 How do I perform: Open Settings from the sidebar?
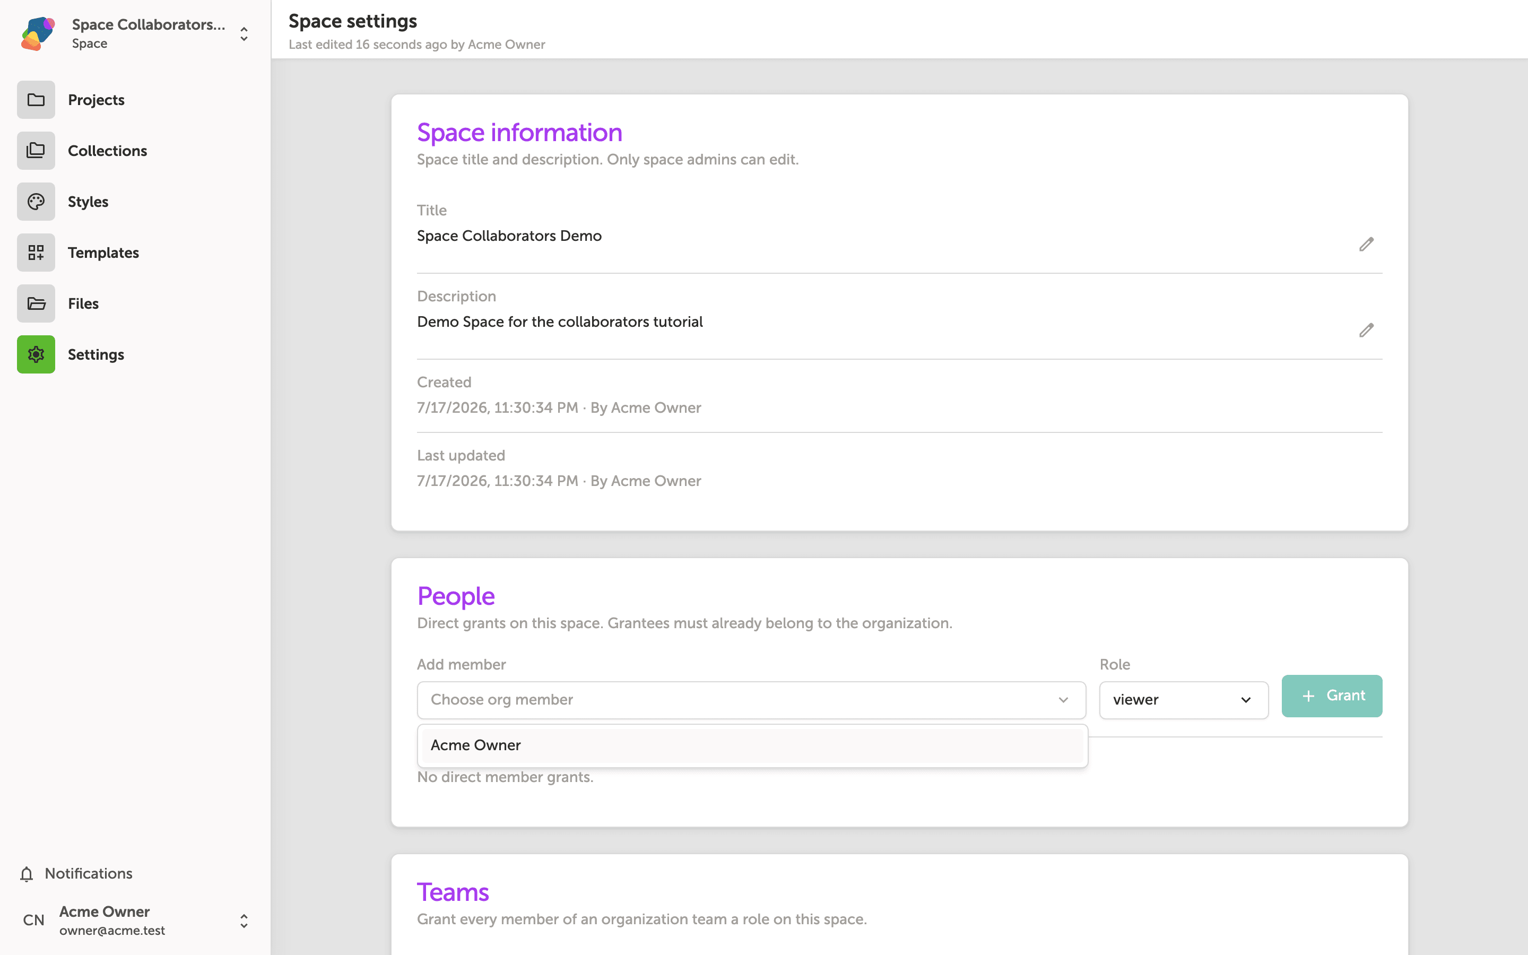(96, 354)
